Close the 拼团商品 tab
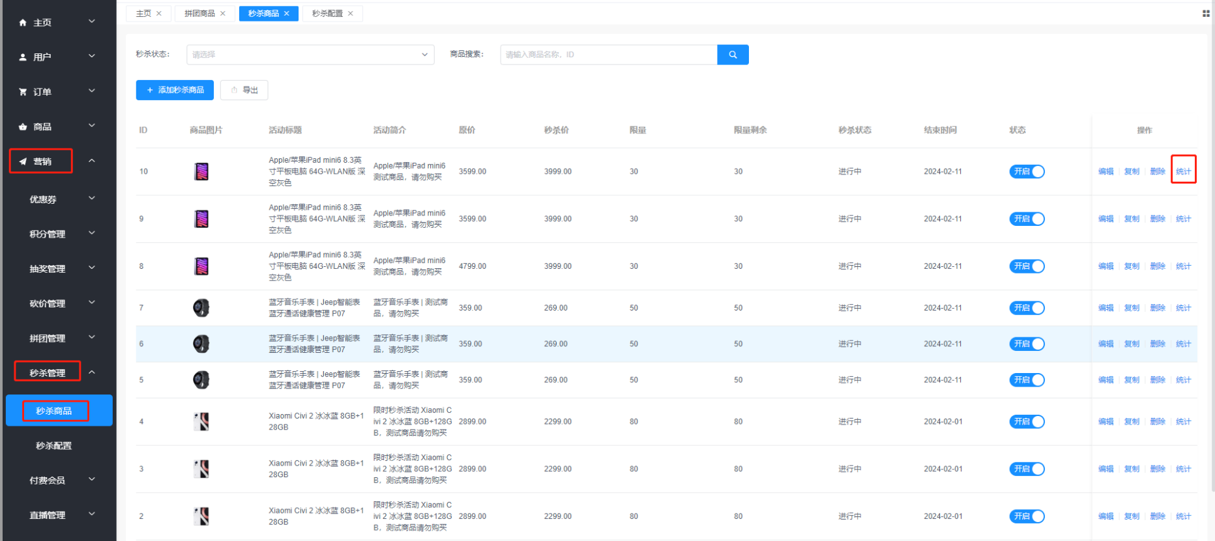The height and width of the screenshot is (541, 1215). pos(223,14)
